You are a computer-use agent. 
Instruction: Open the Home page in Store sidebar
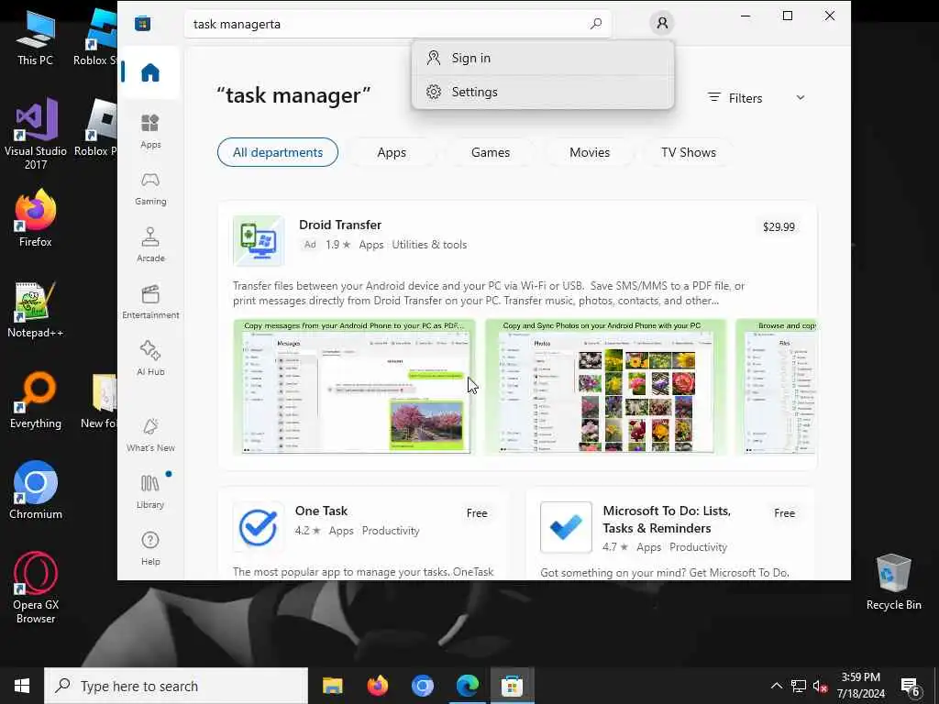tap(150, 72)
